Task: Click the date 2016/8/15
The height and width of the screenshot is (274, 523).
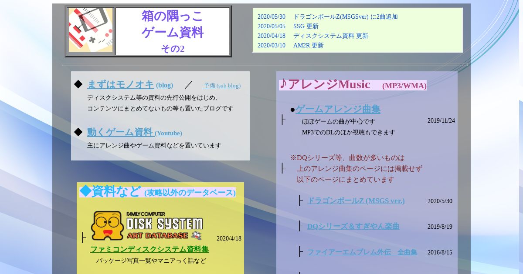Action: [x=440, y=252]
